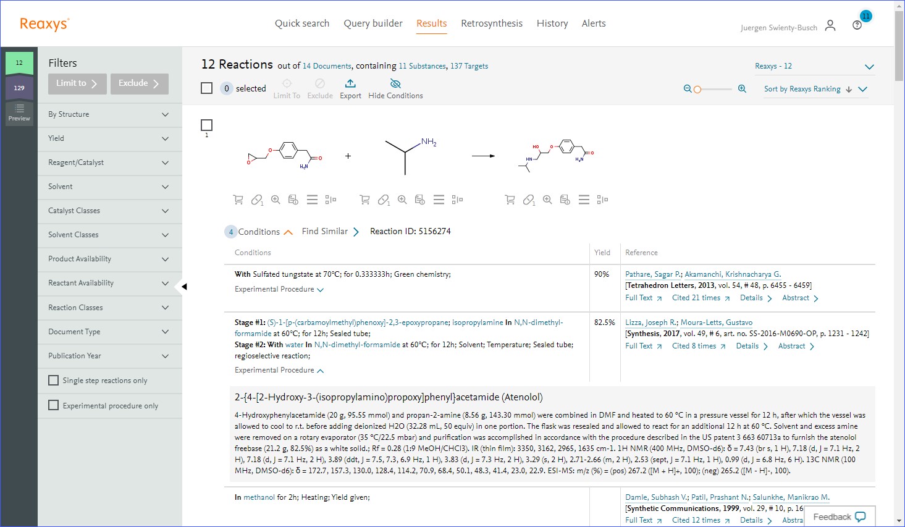Screen dimensions: 905x527
Task: Open the Sort by Reaxys Ranking dropdown
Action: 815,89
